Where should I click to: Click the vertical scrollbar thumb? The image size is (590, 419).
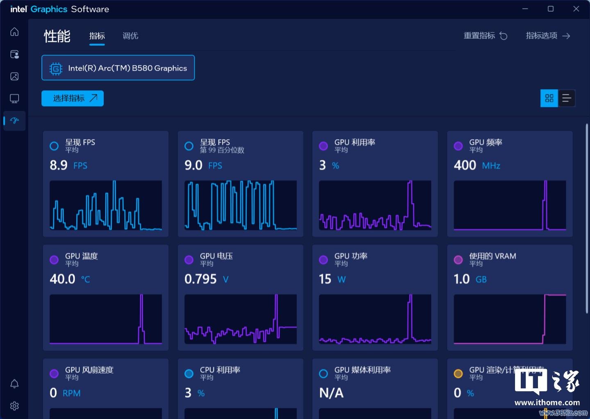tap(587, 219)
